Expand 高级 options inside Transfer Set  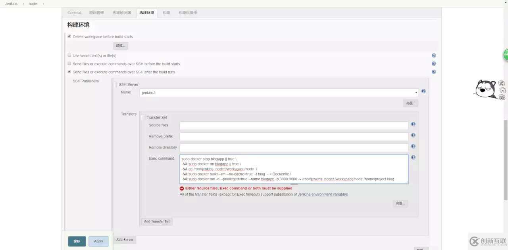pos(400,203)
